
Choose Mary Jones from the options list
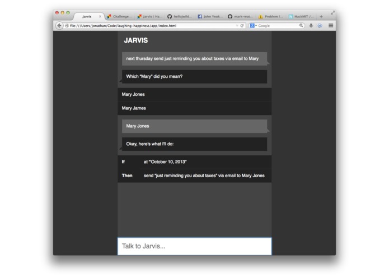(195, 94)
